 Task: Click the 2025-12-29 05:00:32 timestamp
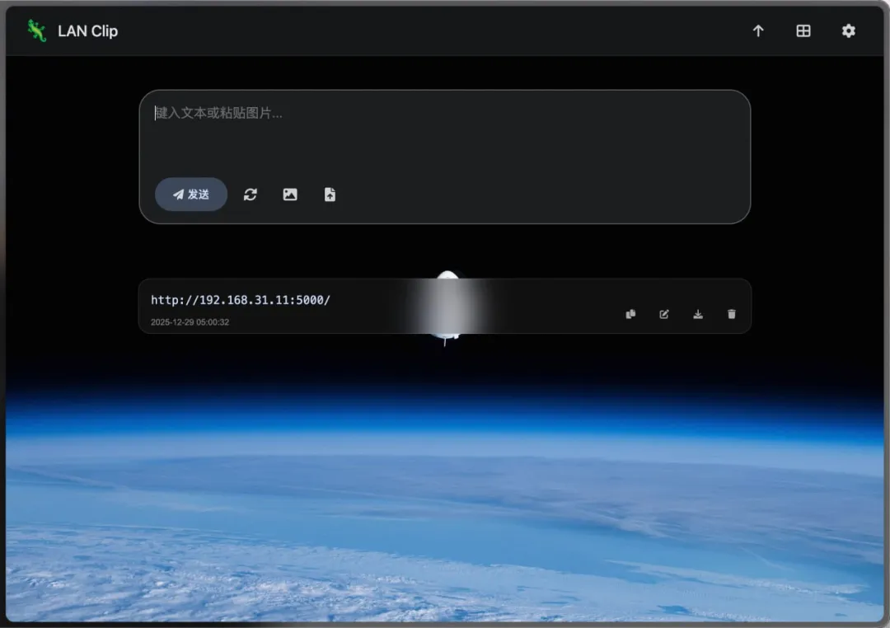click(x=190, y=322)
